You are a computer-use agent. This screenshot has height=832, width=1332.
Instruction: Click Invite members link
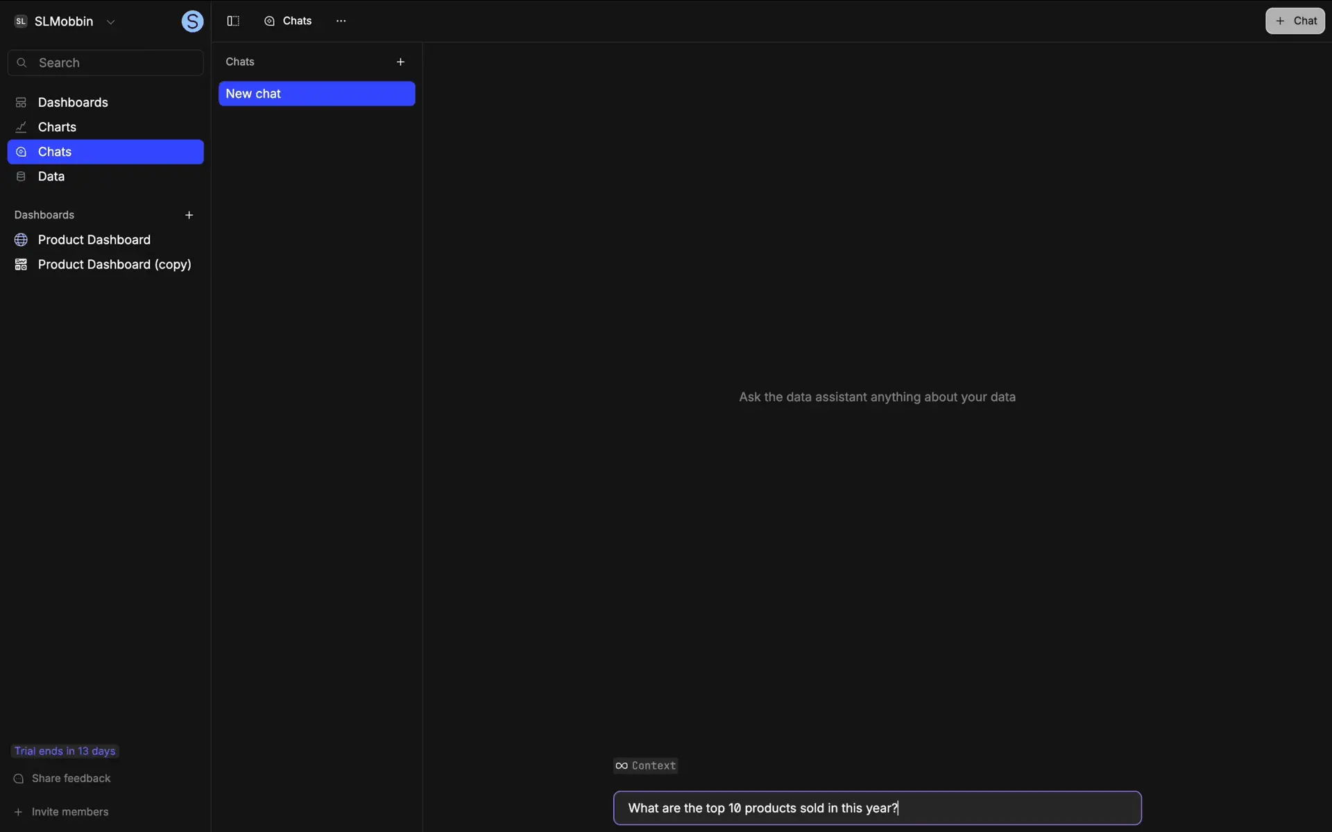click(x=69, y=812)
